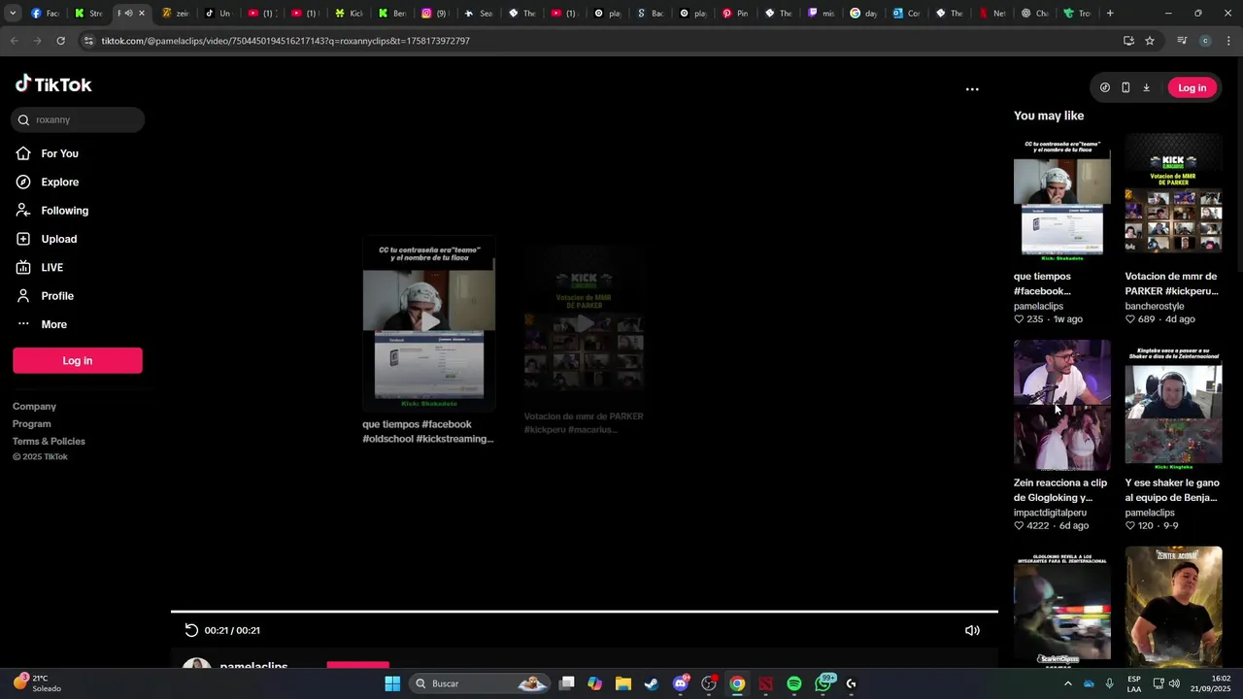Open the Following feed

coord(64,211)
